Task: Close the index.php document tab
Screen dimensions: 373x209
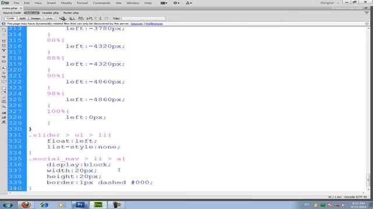Action: 21,8
